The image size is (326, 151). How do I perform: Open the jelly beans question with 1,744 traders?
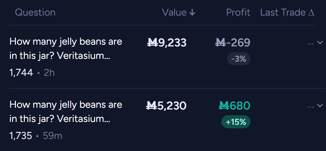[66, 49]
